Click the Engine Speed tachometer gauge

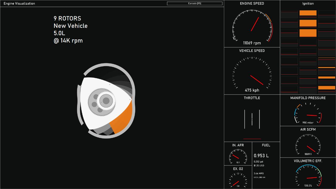click(x=252, y=26)
